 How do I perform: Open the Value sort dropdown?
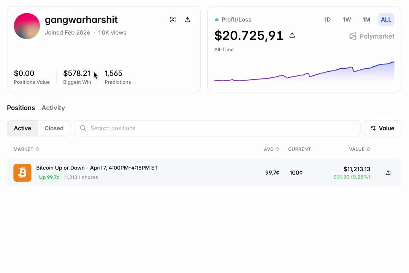382,128
